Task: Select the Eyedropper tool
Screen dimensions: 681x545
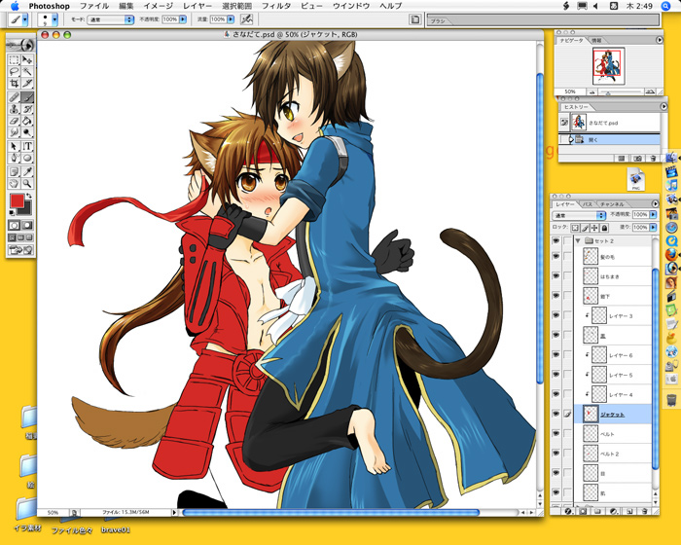Action: pyautogui.click(x=27, y=172)
